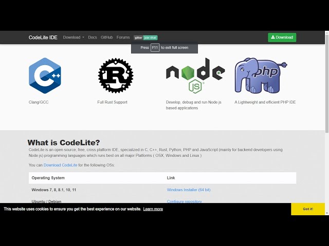The height and width of the screenshot is (246, 329).
Task: Go to GitHub from navbar
Action: point(106,37)
